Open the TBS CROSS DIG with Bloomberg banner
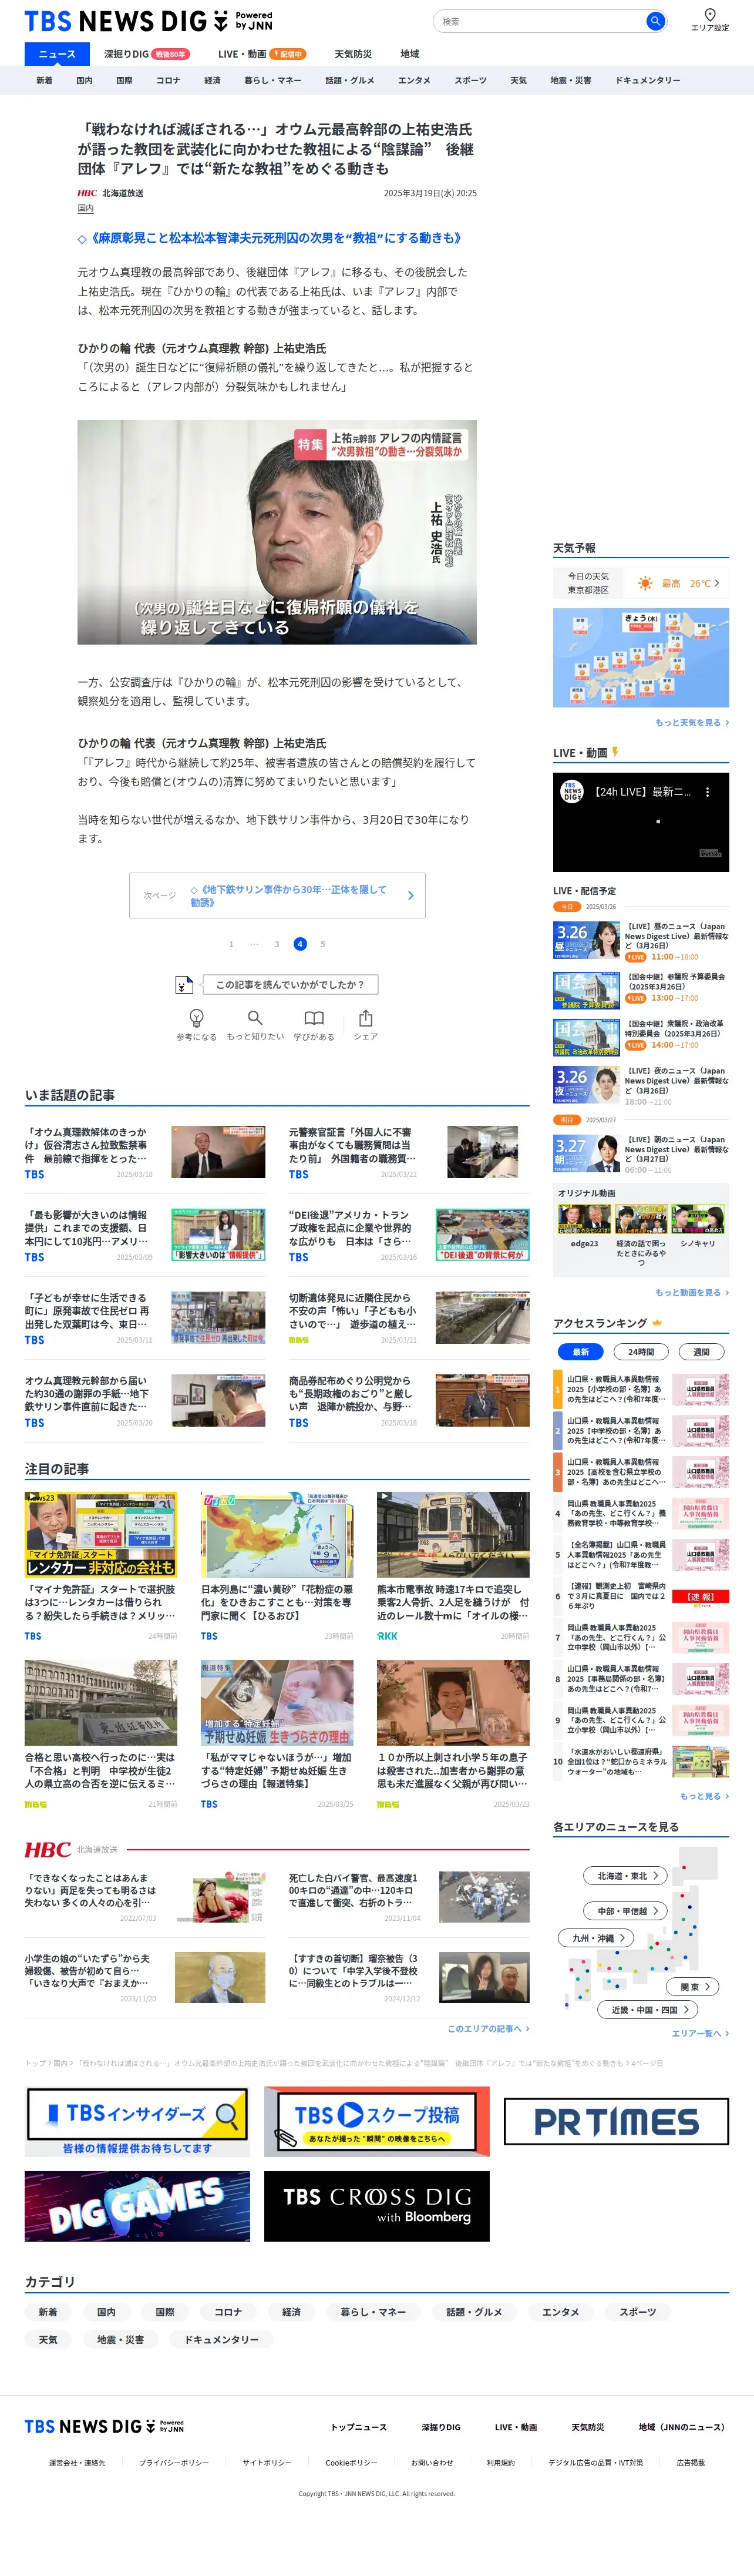Viewport: 754px width, 2576px height. (x=377, y=2206)
